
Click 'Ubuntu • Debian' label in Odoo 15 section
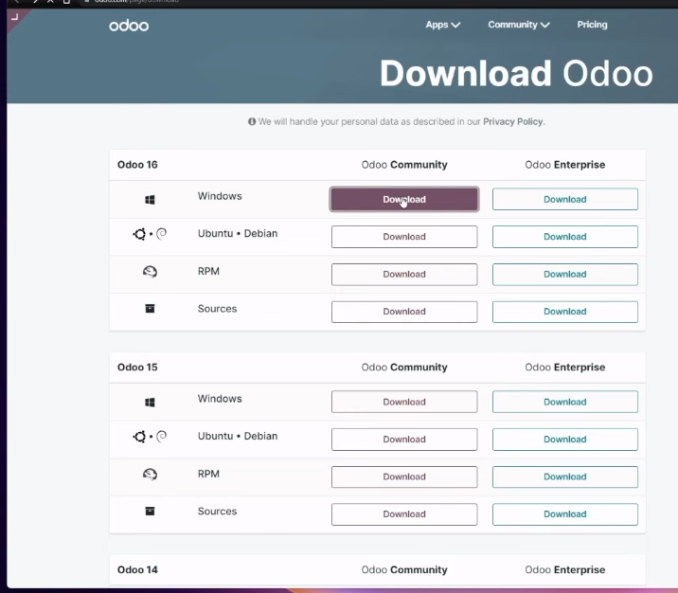238,436
